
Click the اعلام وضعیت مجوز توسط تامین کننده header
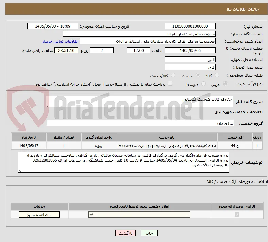(x=139, y=206)
